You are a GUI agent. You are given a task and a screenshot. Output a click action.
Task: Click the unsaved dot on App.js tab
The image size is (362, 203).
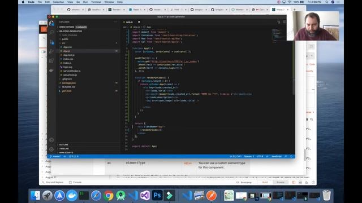[x=139, y=22]
